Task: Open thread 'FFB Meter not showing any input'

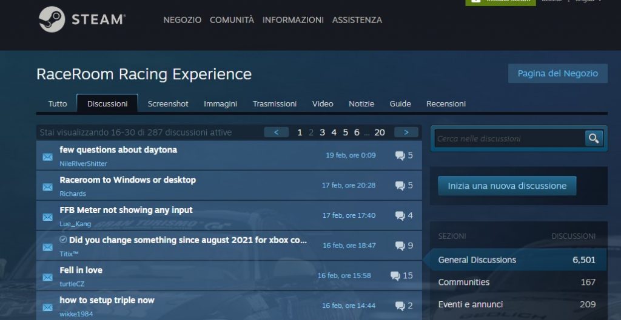Action: pyautogui.click(x=126, y=210)
